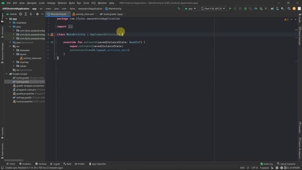The height and width of the screenshot is (170, 302).
Task: Click the memory usage indicator in status bar
Action: tap(292, 168)
